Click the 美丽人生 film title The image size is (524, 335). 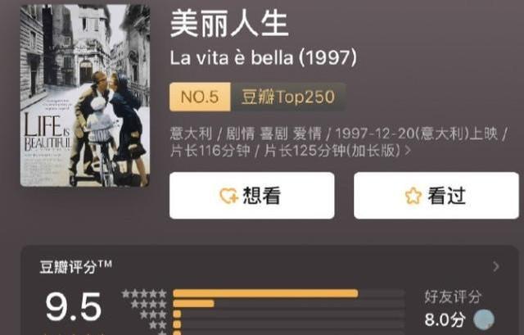(x=229, y=24)
